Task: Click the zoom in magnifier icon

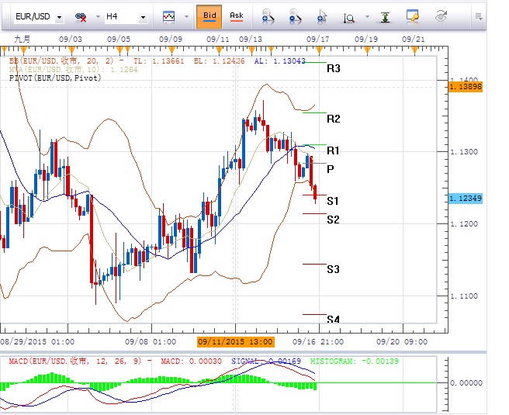Action: click(268, 16)
